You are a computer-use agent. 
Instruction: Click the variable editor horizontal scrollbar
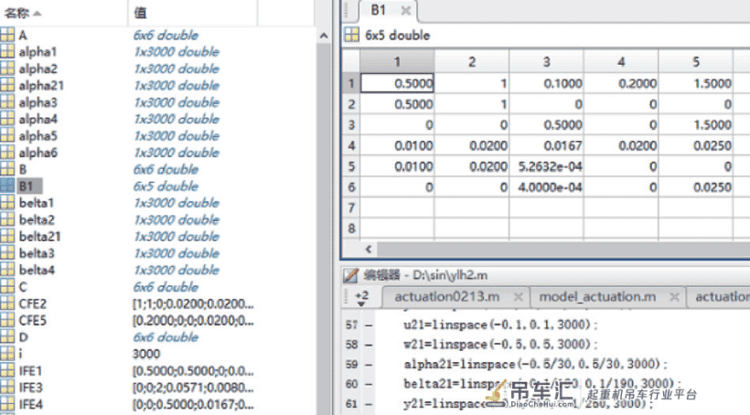[x=563, y=250]
